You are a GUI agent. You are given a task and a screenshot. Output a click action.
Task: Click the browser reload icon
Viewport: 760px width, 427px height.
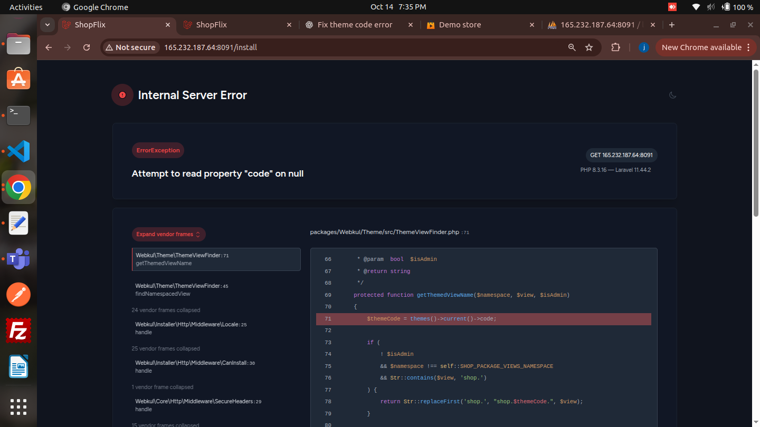click(x=87, y=47)
